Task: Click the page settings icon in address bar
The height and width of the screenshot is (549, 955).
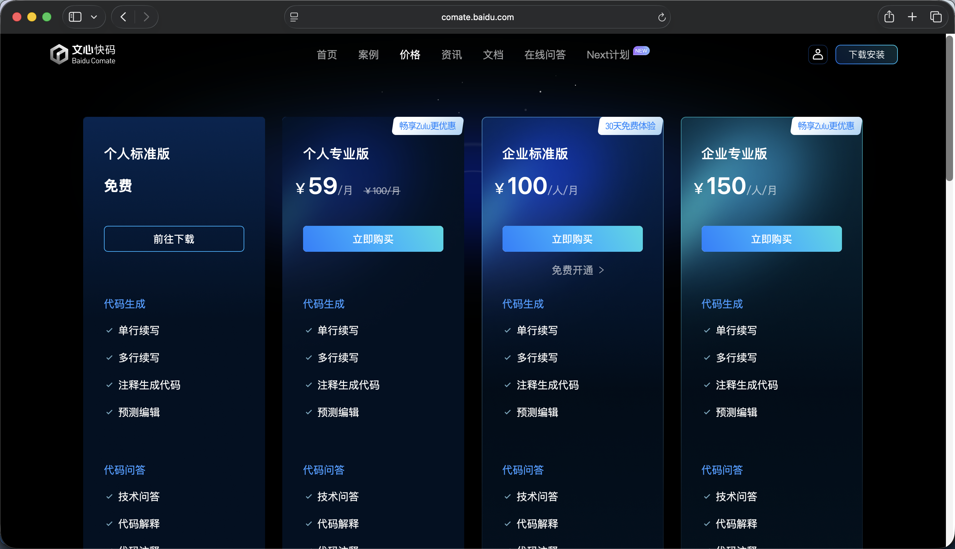Action: point(294,17)
